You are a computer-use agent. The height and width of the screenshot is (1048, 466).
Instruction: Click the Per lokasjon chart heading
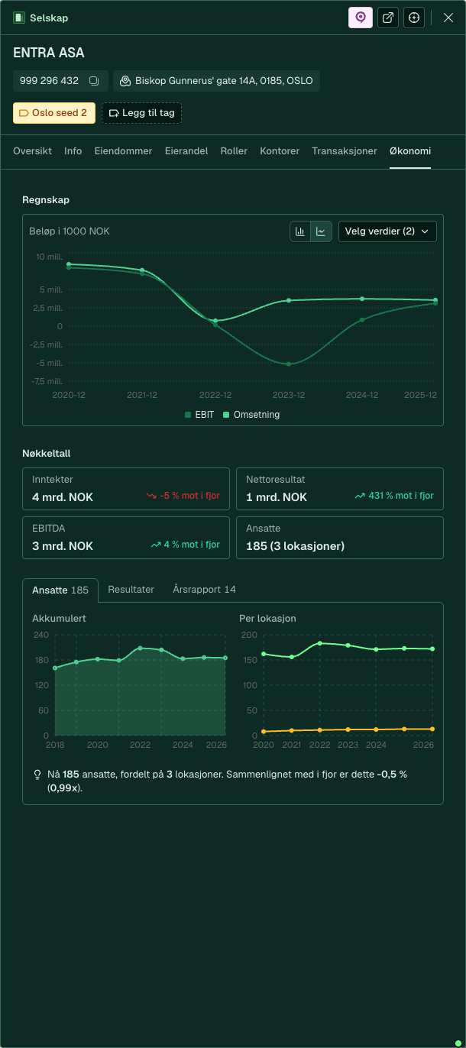(x=268, y=618)
